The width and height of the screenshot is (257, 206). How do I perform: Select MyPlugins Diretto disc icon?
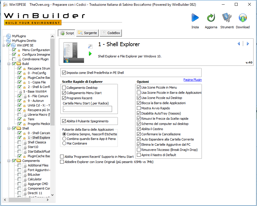(9, 41)
